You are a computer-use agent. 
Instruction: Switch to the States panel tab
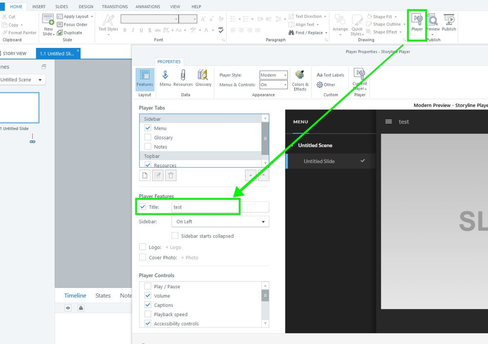(103, 296)
